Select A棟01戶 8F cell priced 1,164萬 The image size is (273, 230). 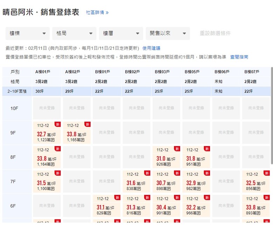[x=47, y=157]
